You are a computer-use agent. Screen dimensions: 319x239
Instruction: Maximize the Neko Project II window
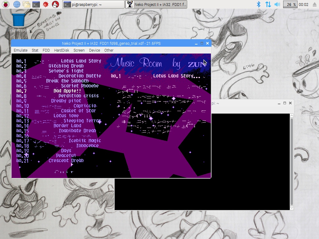pos(202,43)
